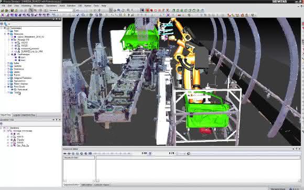Click the magnifier zoom icon in top toolbar
Screen dimensions: 304x190
(x=128, y=10)
